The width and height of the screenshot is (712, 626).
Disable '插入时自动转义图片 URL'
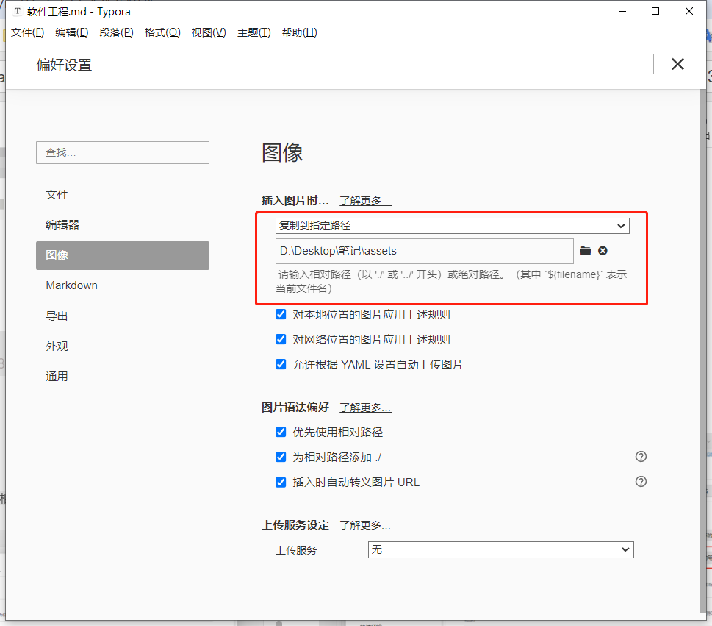pyautogui.click(x=281, y=482)
